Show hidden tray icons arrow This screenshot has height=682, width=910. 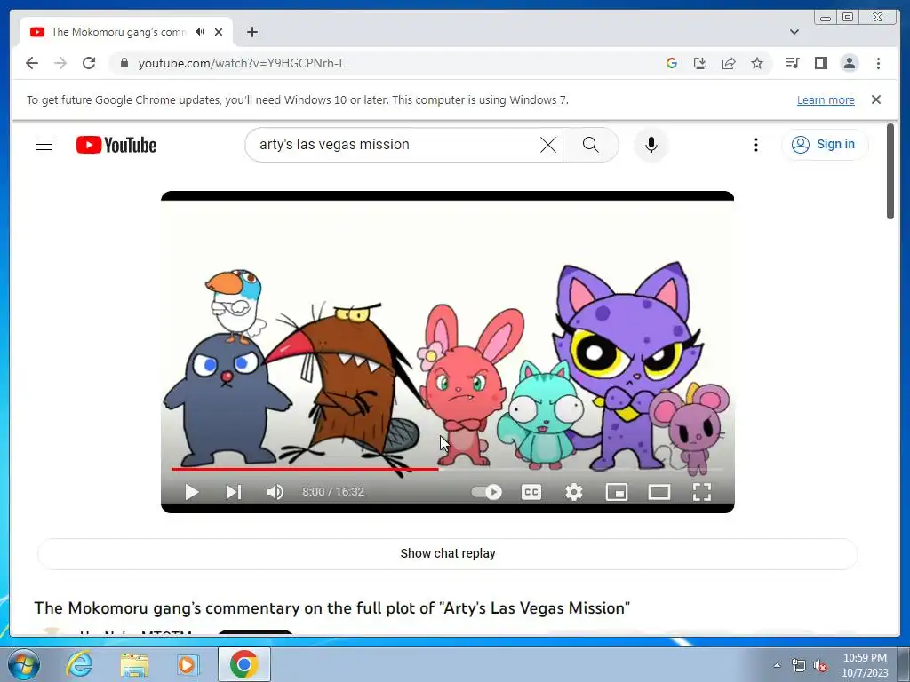[x=777, y=665]
